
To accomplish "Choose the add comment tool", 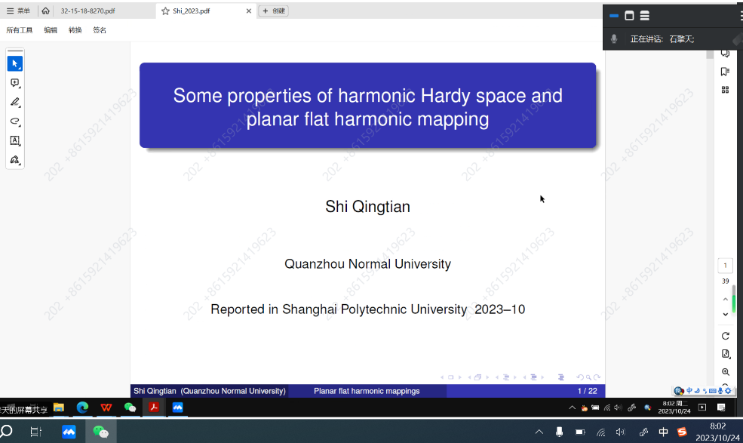I will 14,83.
